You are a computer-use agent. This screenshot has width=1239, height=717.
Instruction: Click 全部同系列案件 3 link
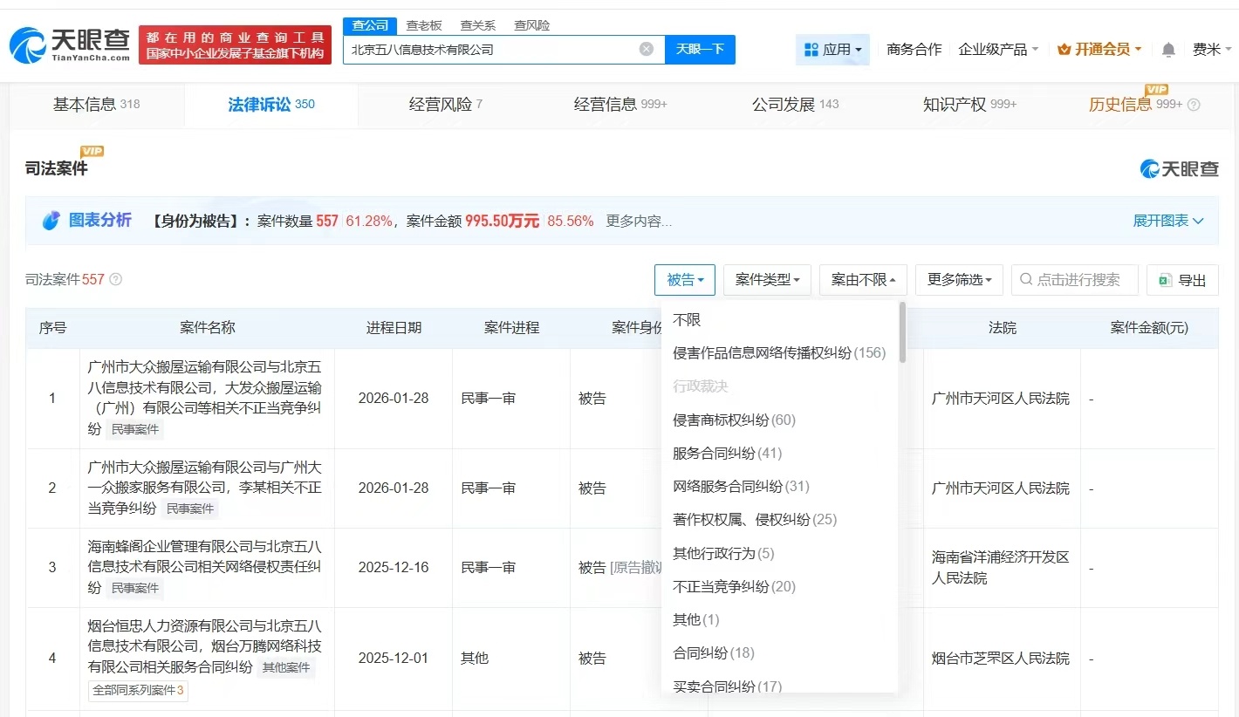[x=138, y=690]
